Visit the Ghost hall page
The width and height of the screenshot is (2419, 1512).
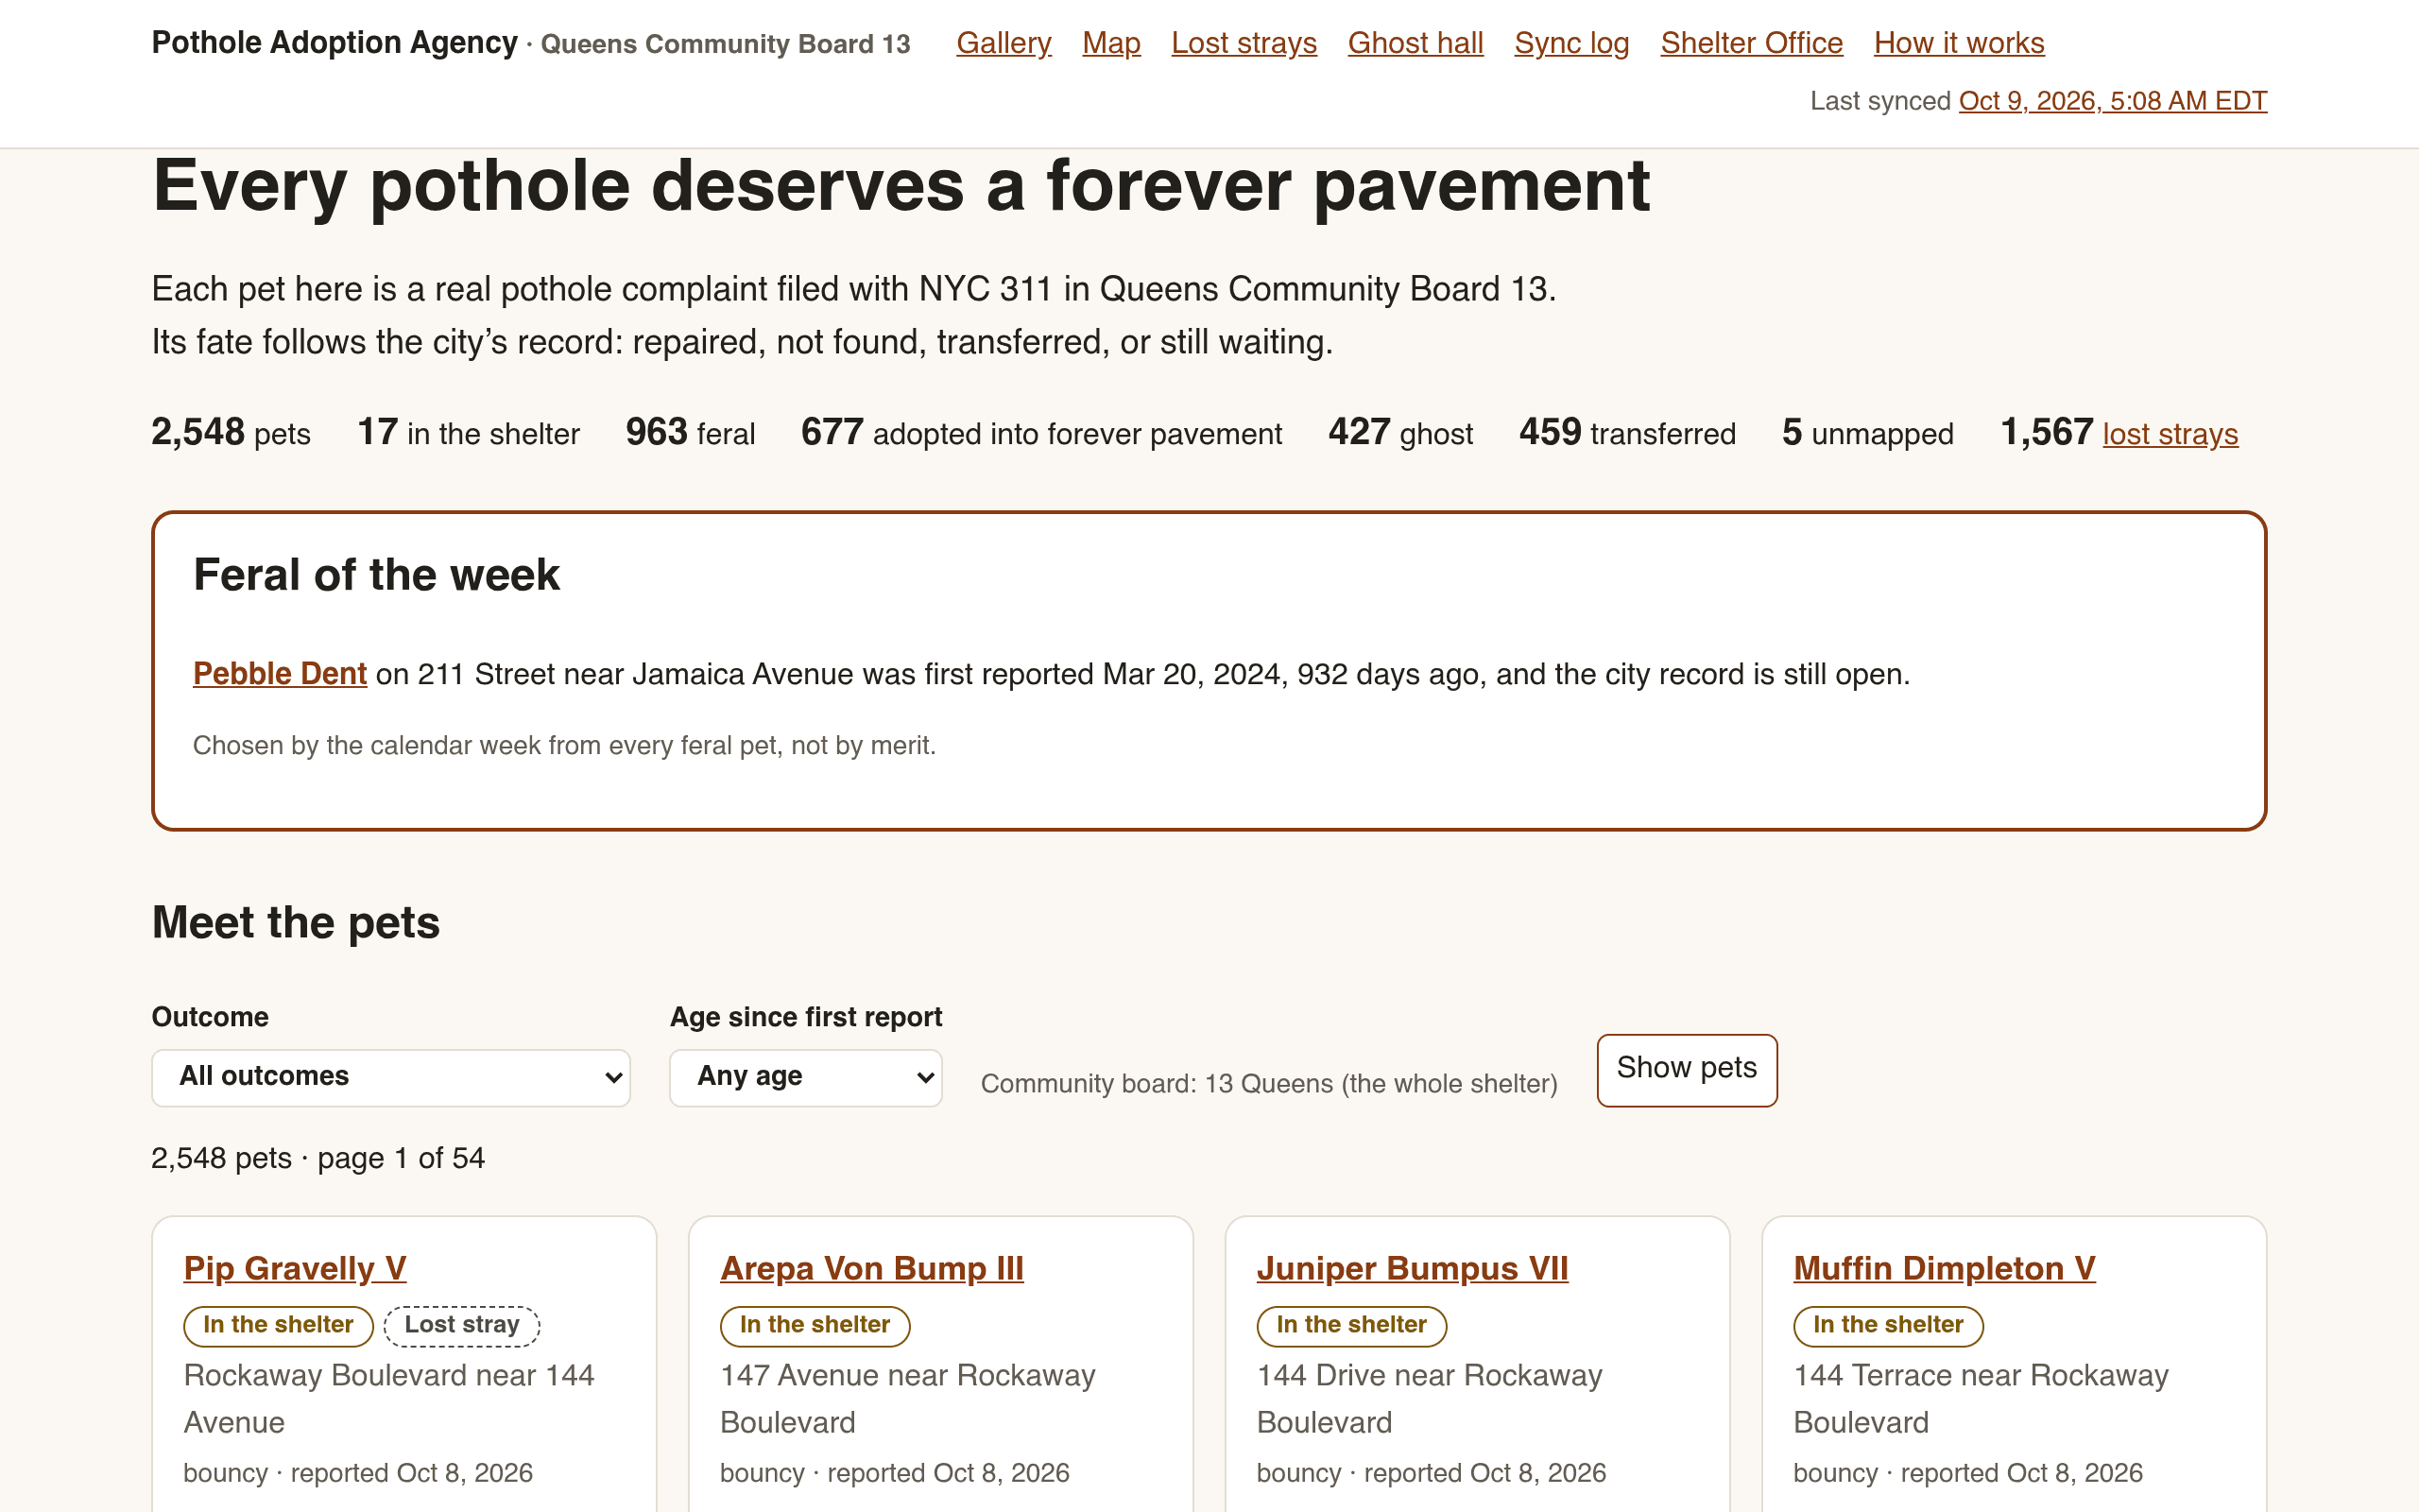[x=1415, y=43]
